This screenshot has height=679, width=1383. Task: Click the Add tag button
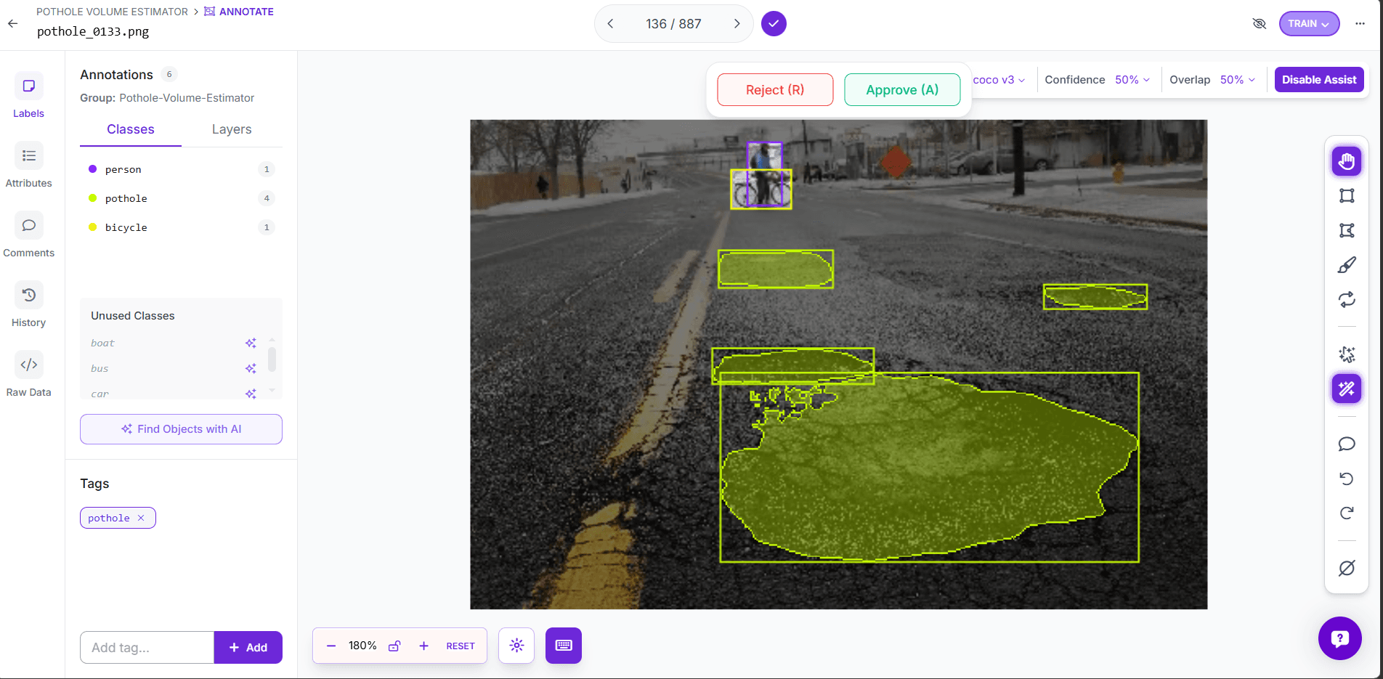click(248, 647)
